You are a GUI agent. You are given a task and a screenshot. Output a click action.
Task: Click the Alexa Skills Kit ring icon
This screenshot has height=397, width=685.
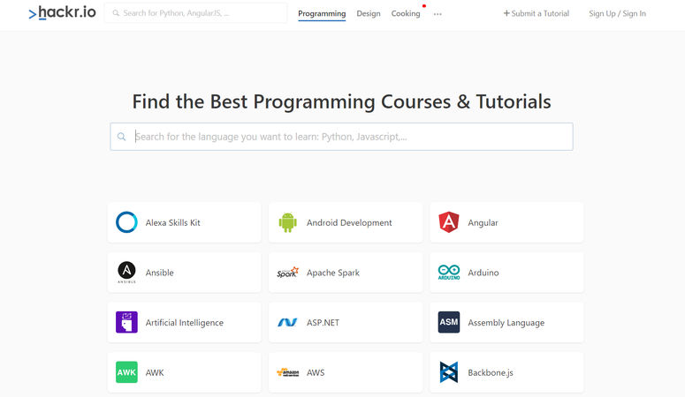click(126, 222)
